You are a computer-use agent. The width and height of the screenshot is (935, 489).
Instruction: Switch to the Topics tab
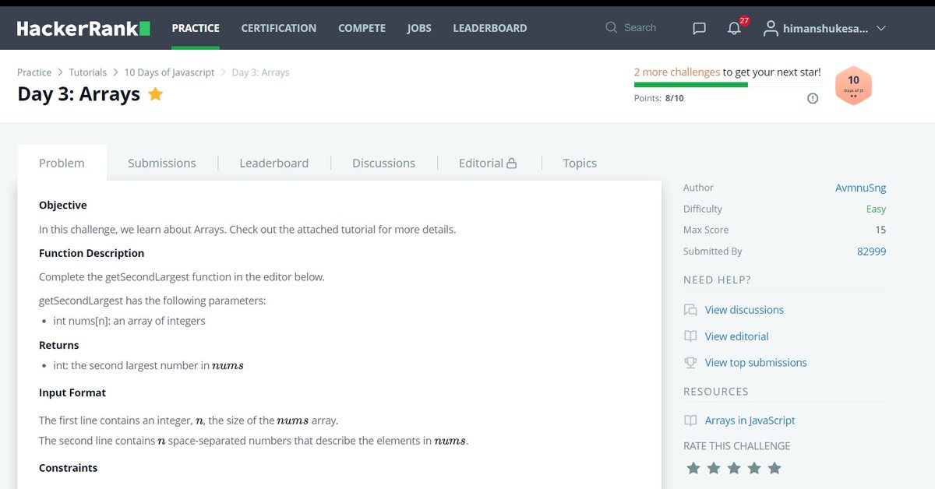click(580, 163)
